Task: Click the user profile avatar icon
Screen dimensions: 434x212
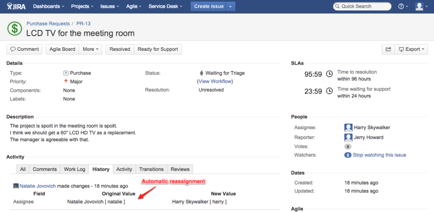Action: [x=421, y=7]
